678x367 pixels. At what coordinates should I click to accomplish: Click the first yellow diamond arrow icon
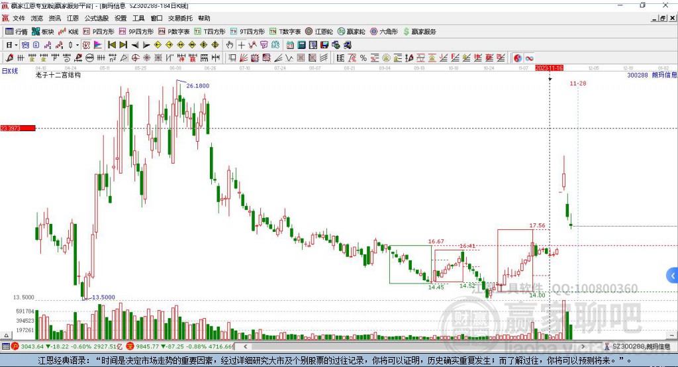click(x=158, y=45)
